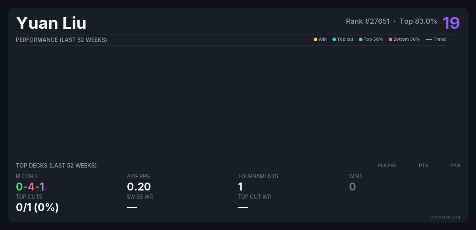The image size is (476, 230).
Task: Click the red Bottom 50% legend dot
Action: (x=390, y=40)
